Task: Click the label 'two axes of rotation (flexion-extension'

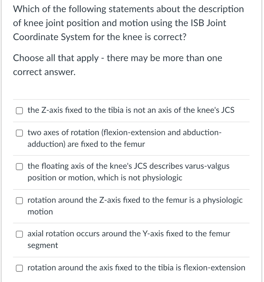Action: (96, 132)
